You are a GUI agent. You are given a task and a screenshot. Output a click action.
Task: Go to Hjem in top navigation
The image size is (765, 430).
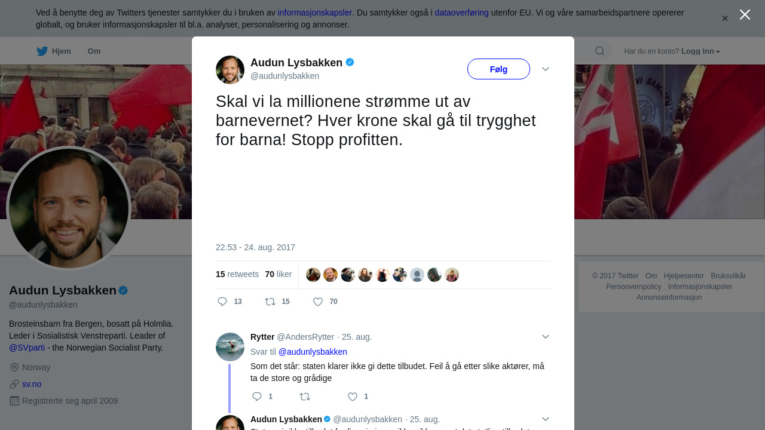tap(62, 51)
